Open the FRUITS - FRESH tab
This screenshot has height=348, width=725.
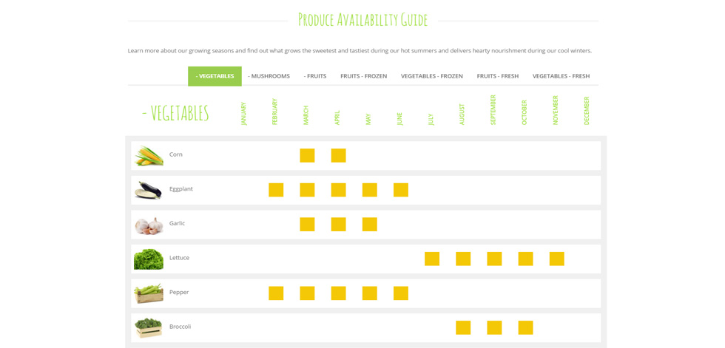pos(497,76)
